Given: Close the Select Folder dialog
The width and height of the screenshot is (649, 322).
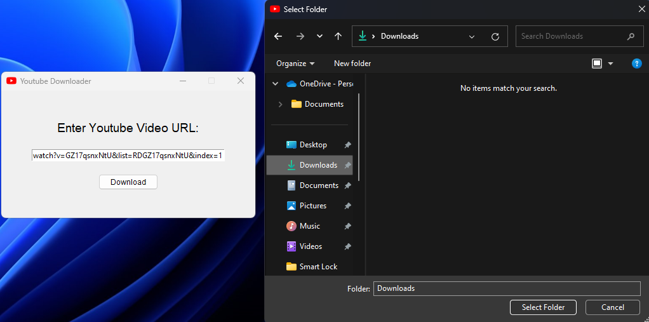Looking at the screenshot, I should (x=641, y=9).
